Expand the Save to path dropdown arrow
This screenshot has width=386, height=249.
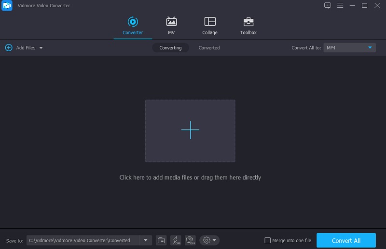click(146, 240)
